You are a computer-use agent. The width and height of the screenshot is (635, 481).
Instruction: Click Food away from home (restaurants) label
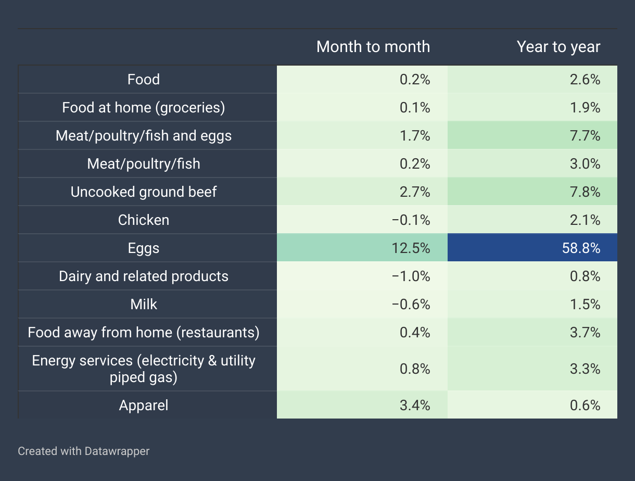144,333
